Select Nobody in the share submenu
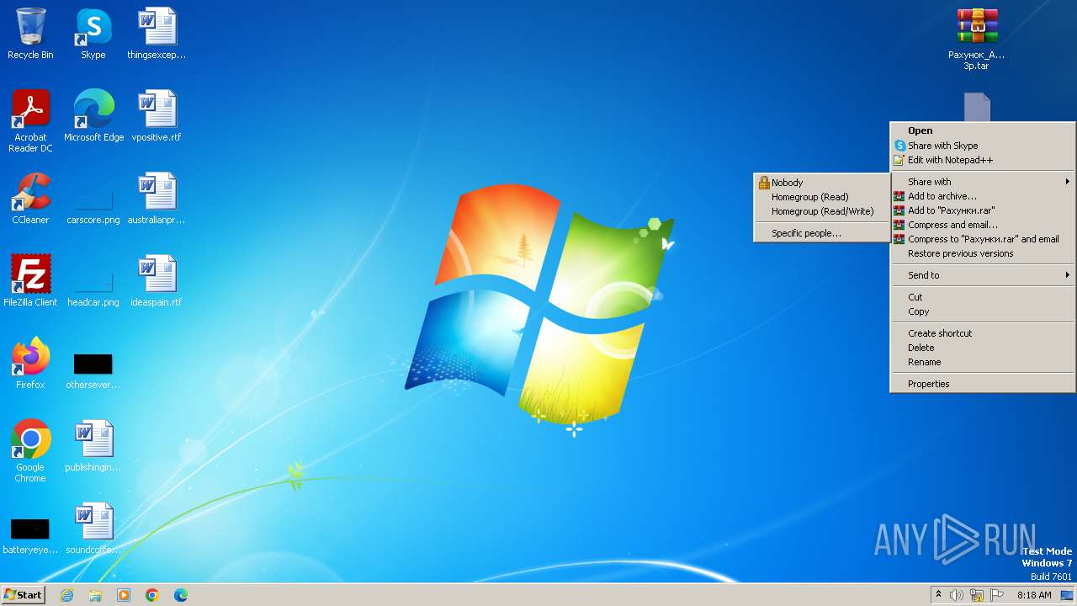The image size is (1077, 606). 822,183
